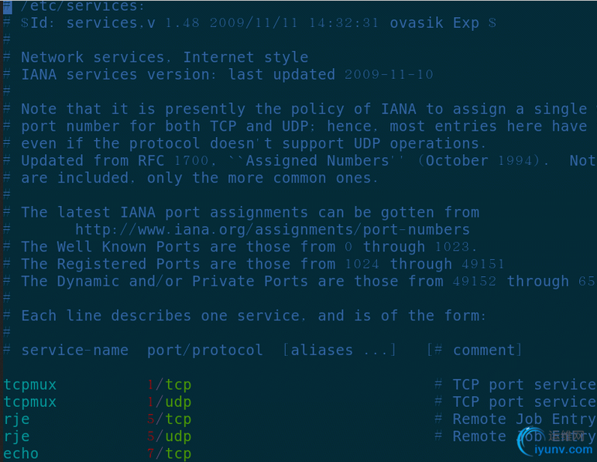Click the first tcpmux service name

30,385
